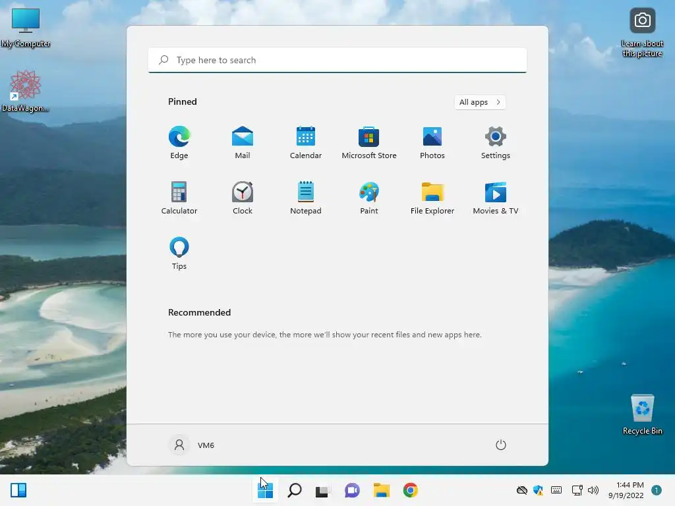Open the VM6 user account menu
The height and width of the screenshot is (506, 675).
click(x=191, y=445)
